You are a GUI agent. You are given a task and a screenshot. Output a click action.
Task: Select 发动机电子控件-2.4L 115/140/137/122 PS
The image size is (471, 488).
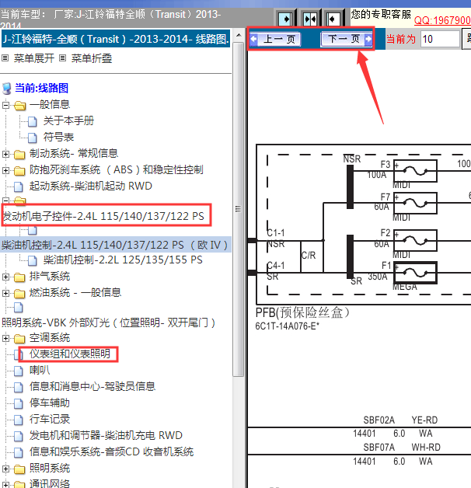coord(103,216)
